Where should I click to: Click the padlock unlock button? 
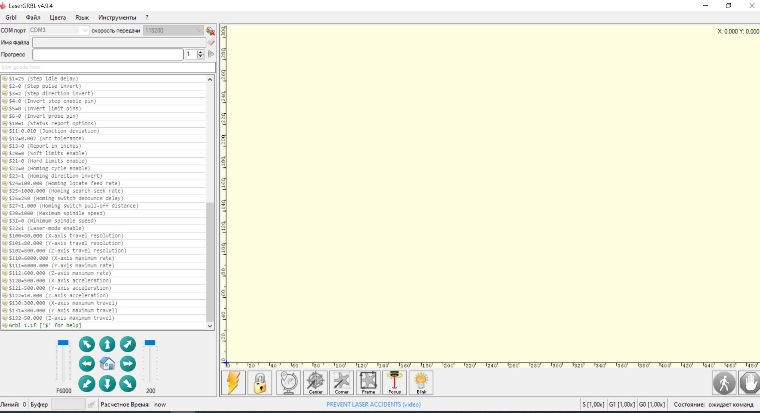tap(260, 383)
